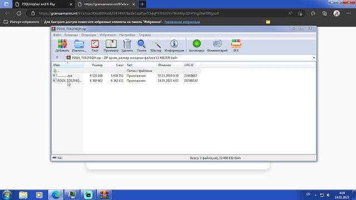Open the Избранное menu in WinRAR

click(107, 35)
